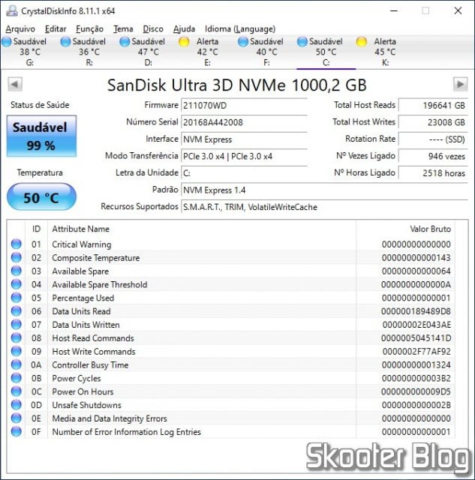The height and width of the screenshot is (480, 475).
Task: Click the CrystalDiskInfo app icon in title bar
Action: pyautogui.click(x=12, y=11)
